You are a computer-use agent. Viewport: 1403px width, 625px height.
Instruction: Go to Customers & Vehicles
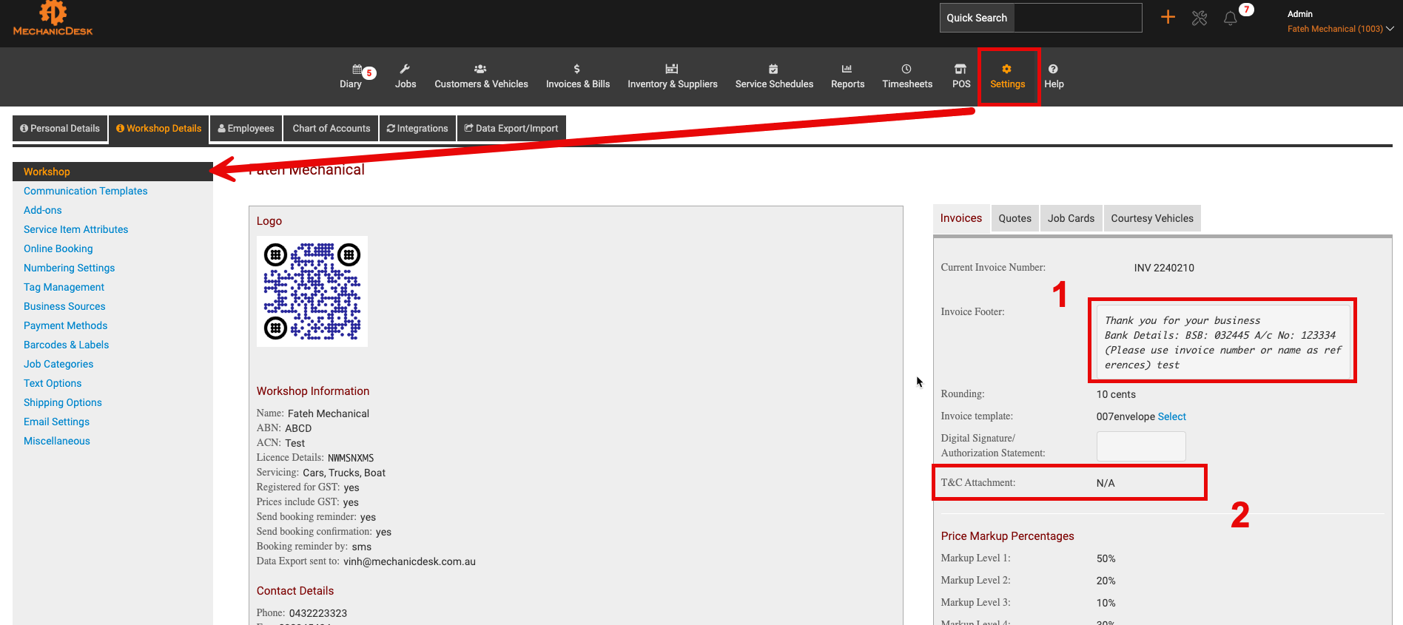coord(481,77)
